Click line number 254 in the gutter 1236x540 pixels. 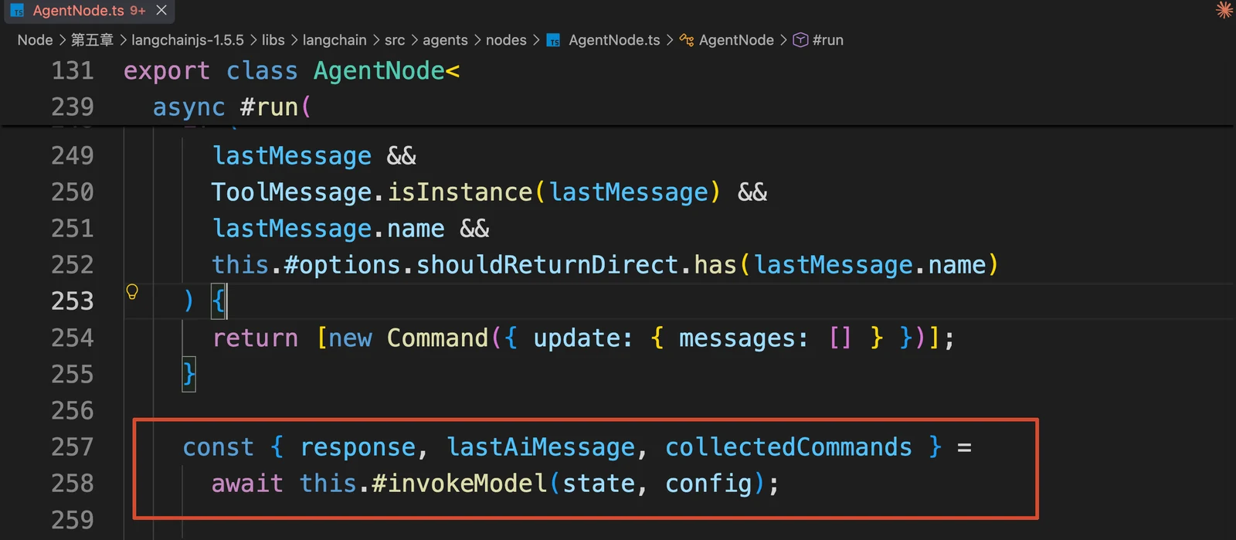[73, 338]
